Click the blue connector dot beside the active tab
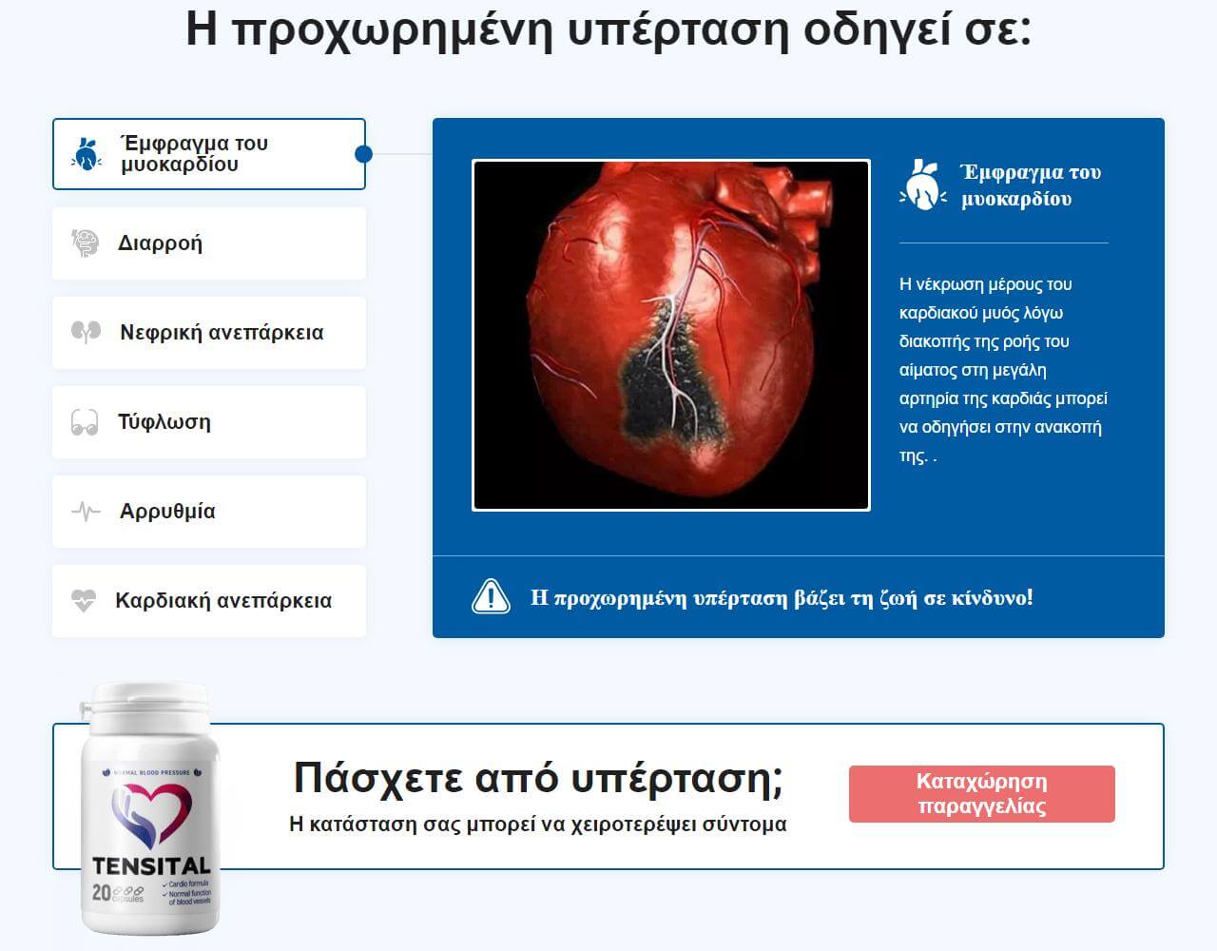This screenshot has height=951, width=1217. pyautogui.click(x=362, y=153)
